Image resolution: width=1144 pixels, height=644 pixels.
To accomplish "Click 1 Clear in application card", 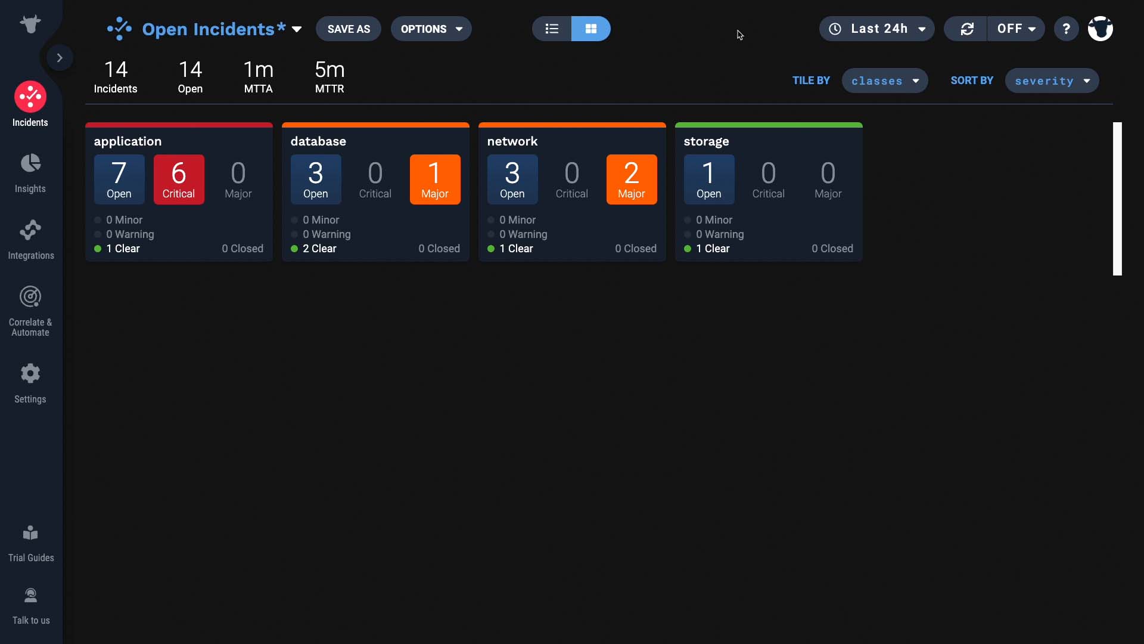I will 117,249.
